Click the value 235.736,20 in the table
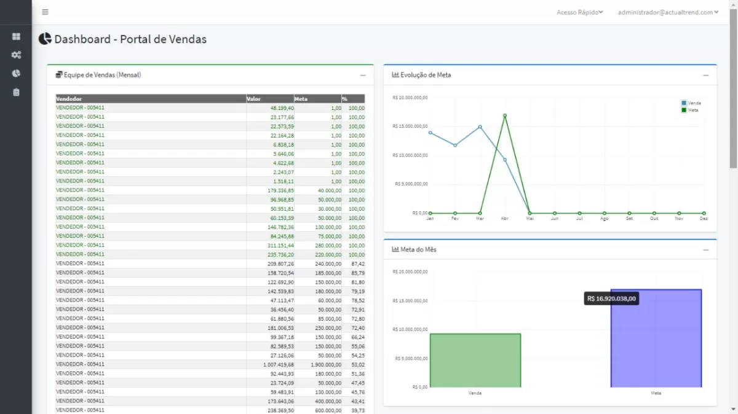The width and height of the screenshot is (738, 414). click(281, 254)
